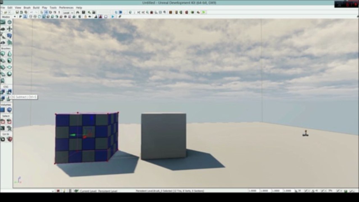
Task: Open the Preferences menu
Action: point(66,8)
